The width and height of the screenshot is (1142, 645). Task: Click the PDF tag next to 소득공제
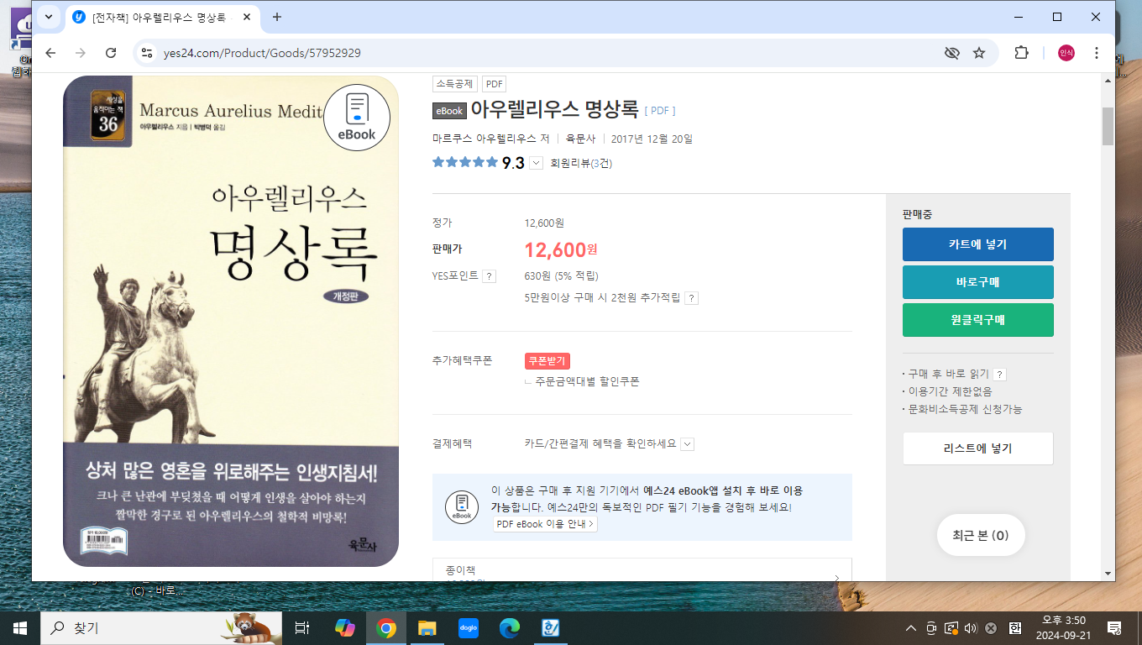tap(494, 84)
